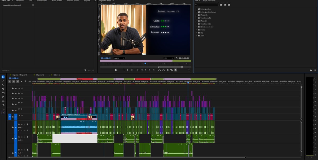
Task: Switch to the Couleur Lumetri tab
Action: 42,1
